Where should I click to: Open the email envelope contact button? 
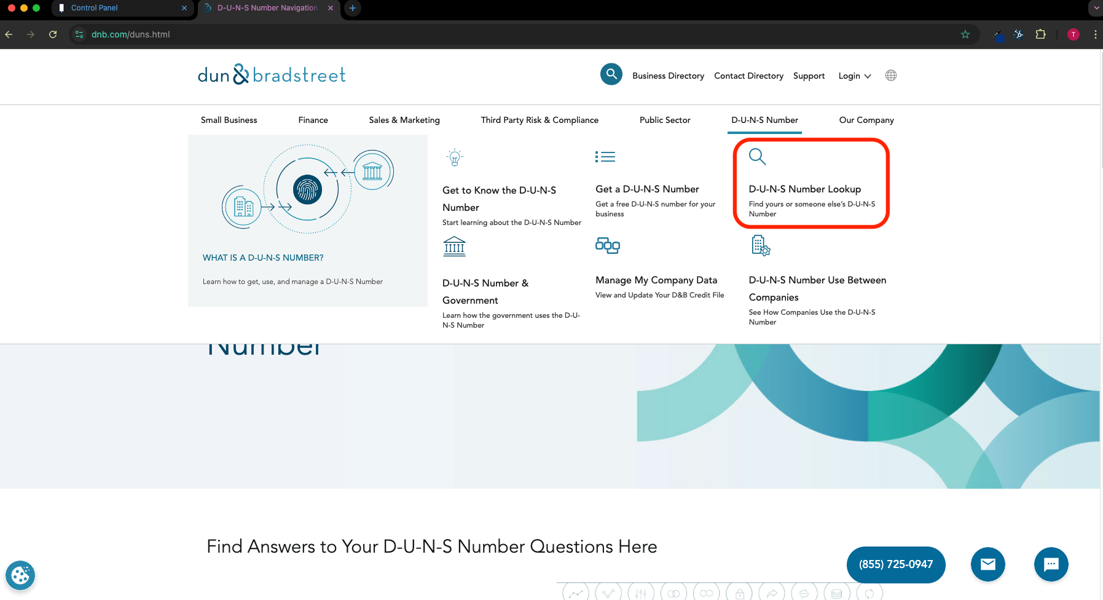tap(987, 564)
